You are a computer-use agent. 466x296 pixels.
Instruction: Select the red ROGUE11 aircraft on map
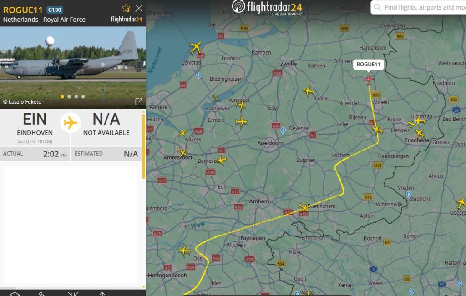click(x=368, y=80)
